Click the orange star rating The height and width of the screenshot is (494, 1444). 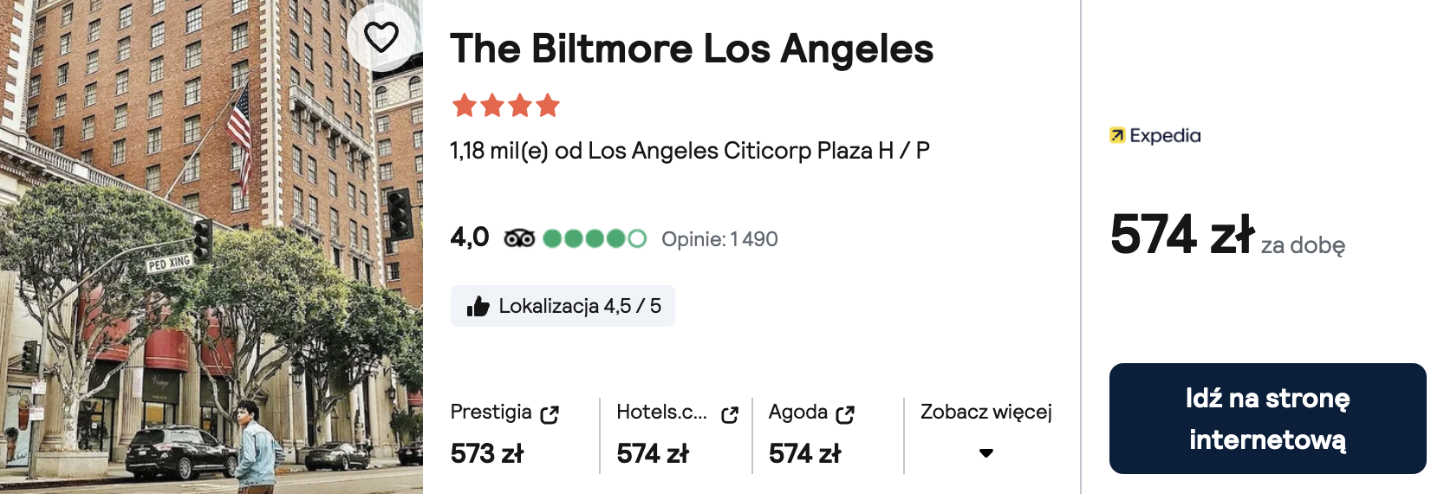(505, 106)
